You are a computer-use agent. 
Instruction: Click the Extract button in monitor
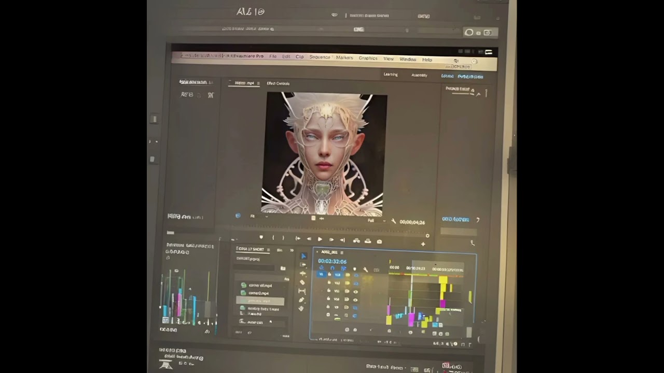pos(368,241)
